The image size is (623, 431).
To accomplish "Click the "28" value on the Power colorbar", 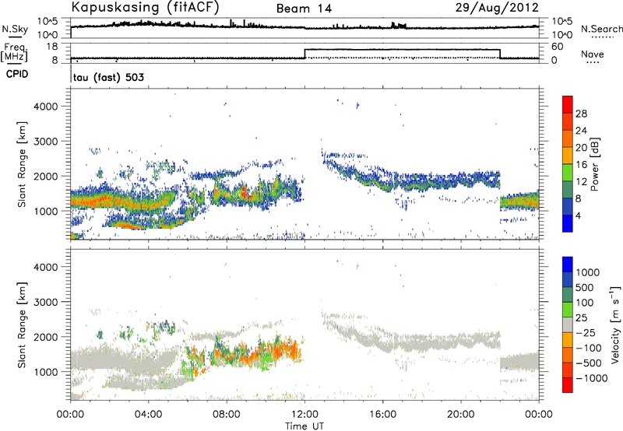I will click(x=581, y=114).
